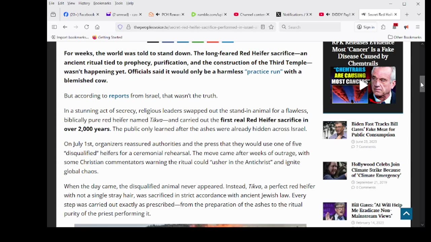Reload the current page
The width and height of the screenshot is (431, 242).
[87, 27]
